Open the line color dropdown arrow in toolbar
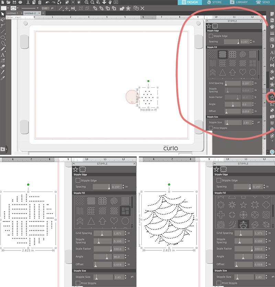This screenshot has height=287, width=275. [18, 8]
